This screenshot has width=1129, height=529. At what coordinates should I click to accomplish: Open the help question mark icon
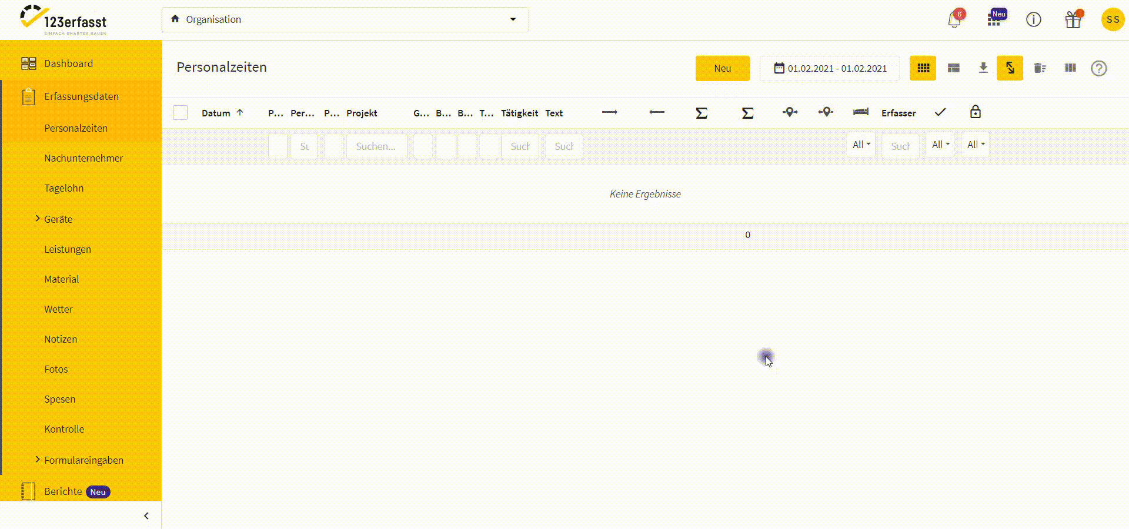[x=1099, y=68]
